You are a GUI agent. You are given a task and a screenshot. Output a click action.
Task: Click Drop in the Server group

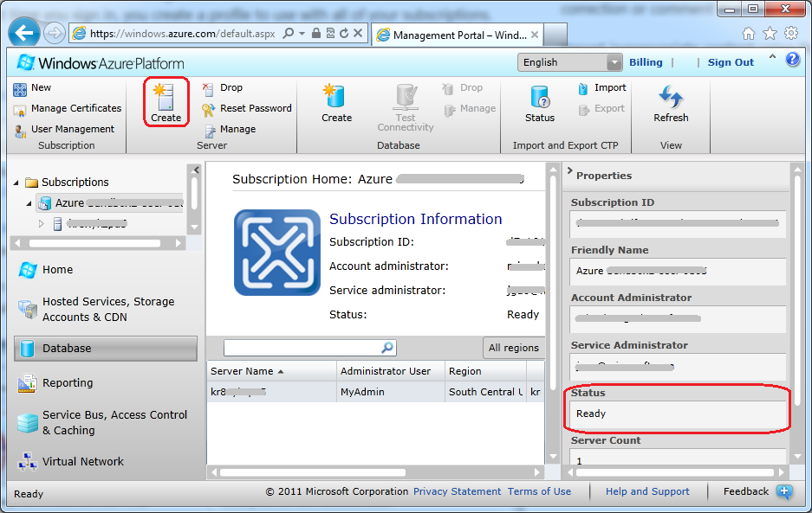click(x=231, y=87)
